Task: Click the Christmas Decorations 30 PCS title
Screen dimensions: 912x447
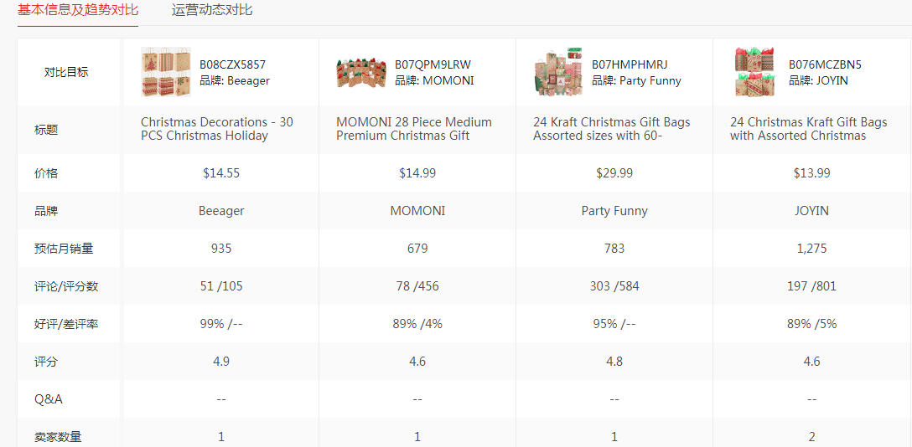Action: (x=217, y=129)
